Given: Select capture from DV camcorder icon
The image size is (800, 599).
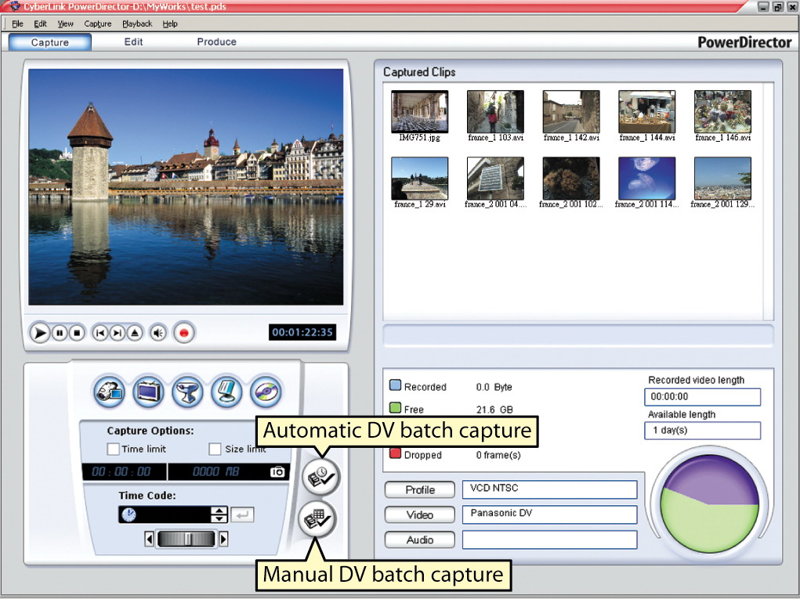Looking at the screenshot, I should (110, 392).
